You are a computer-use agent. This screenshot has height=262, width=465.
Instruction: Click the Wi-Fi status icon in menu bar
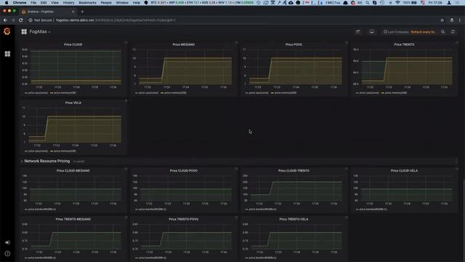397,2
